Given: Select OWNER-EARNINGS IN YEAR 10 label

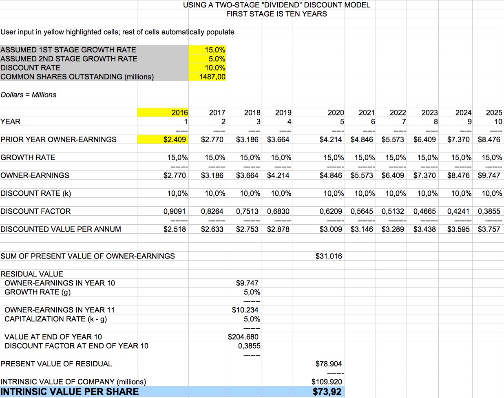Looking at the screenshot, I should 60,283.
